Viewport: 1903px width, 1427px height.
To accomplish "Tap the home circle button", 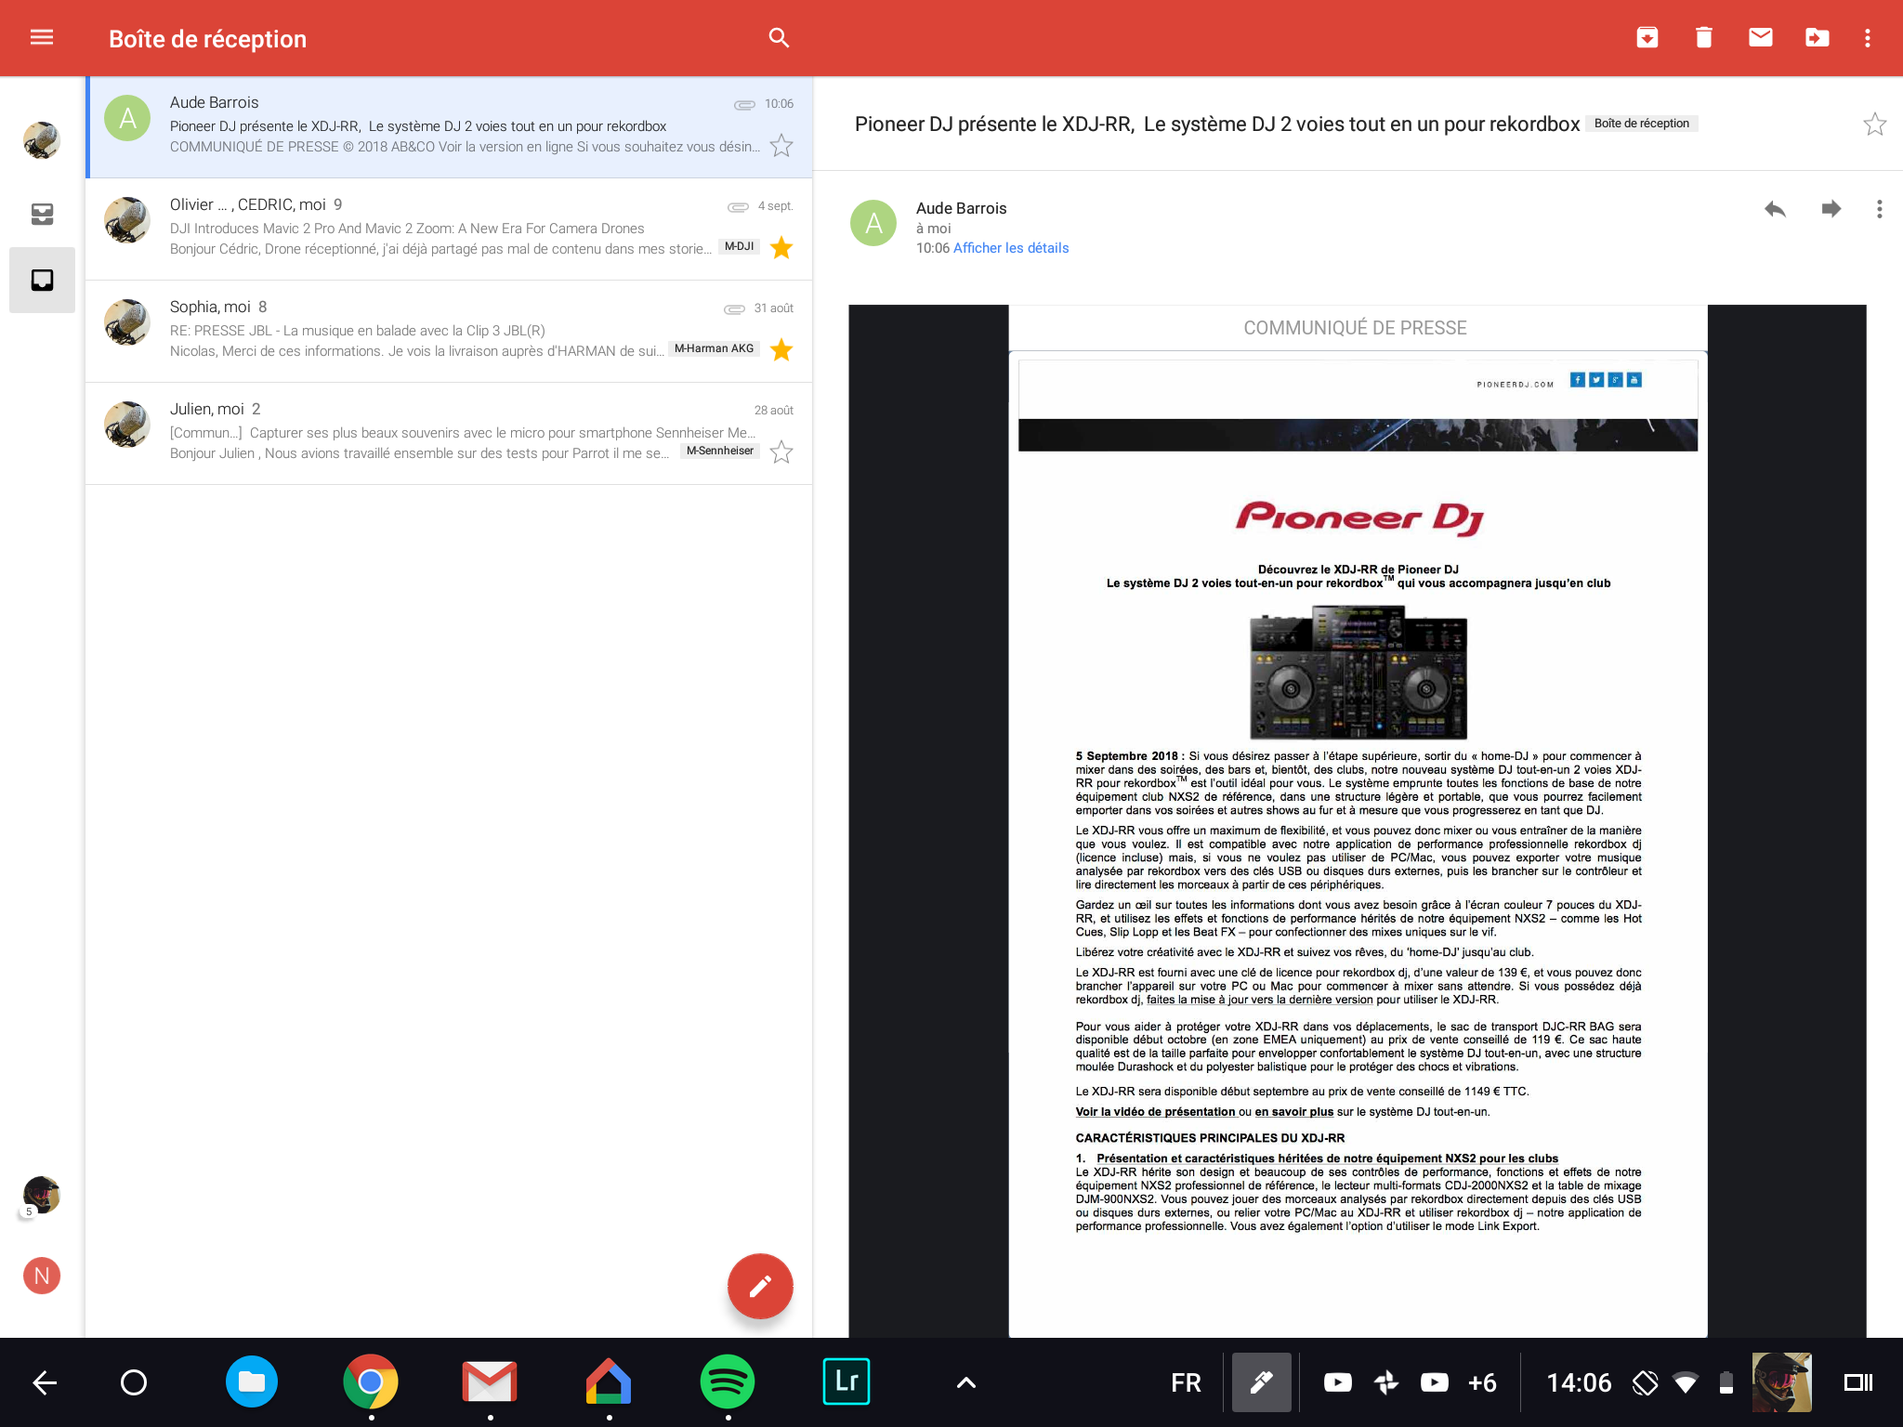I will click(134, 1382).
